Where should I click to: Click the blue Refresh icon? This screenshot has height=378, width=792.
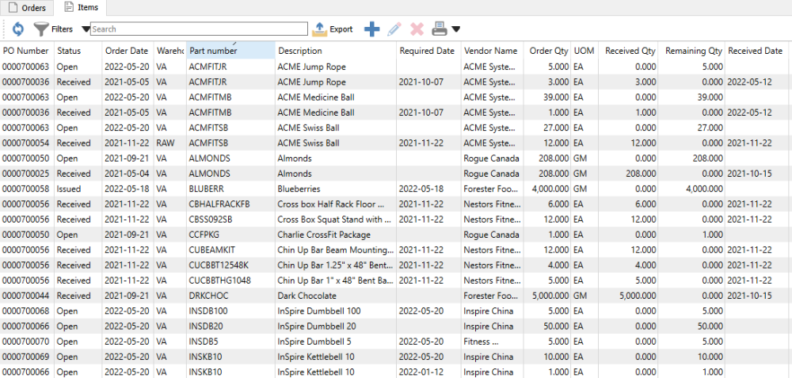18,29
